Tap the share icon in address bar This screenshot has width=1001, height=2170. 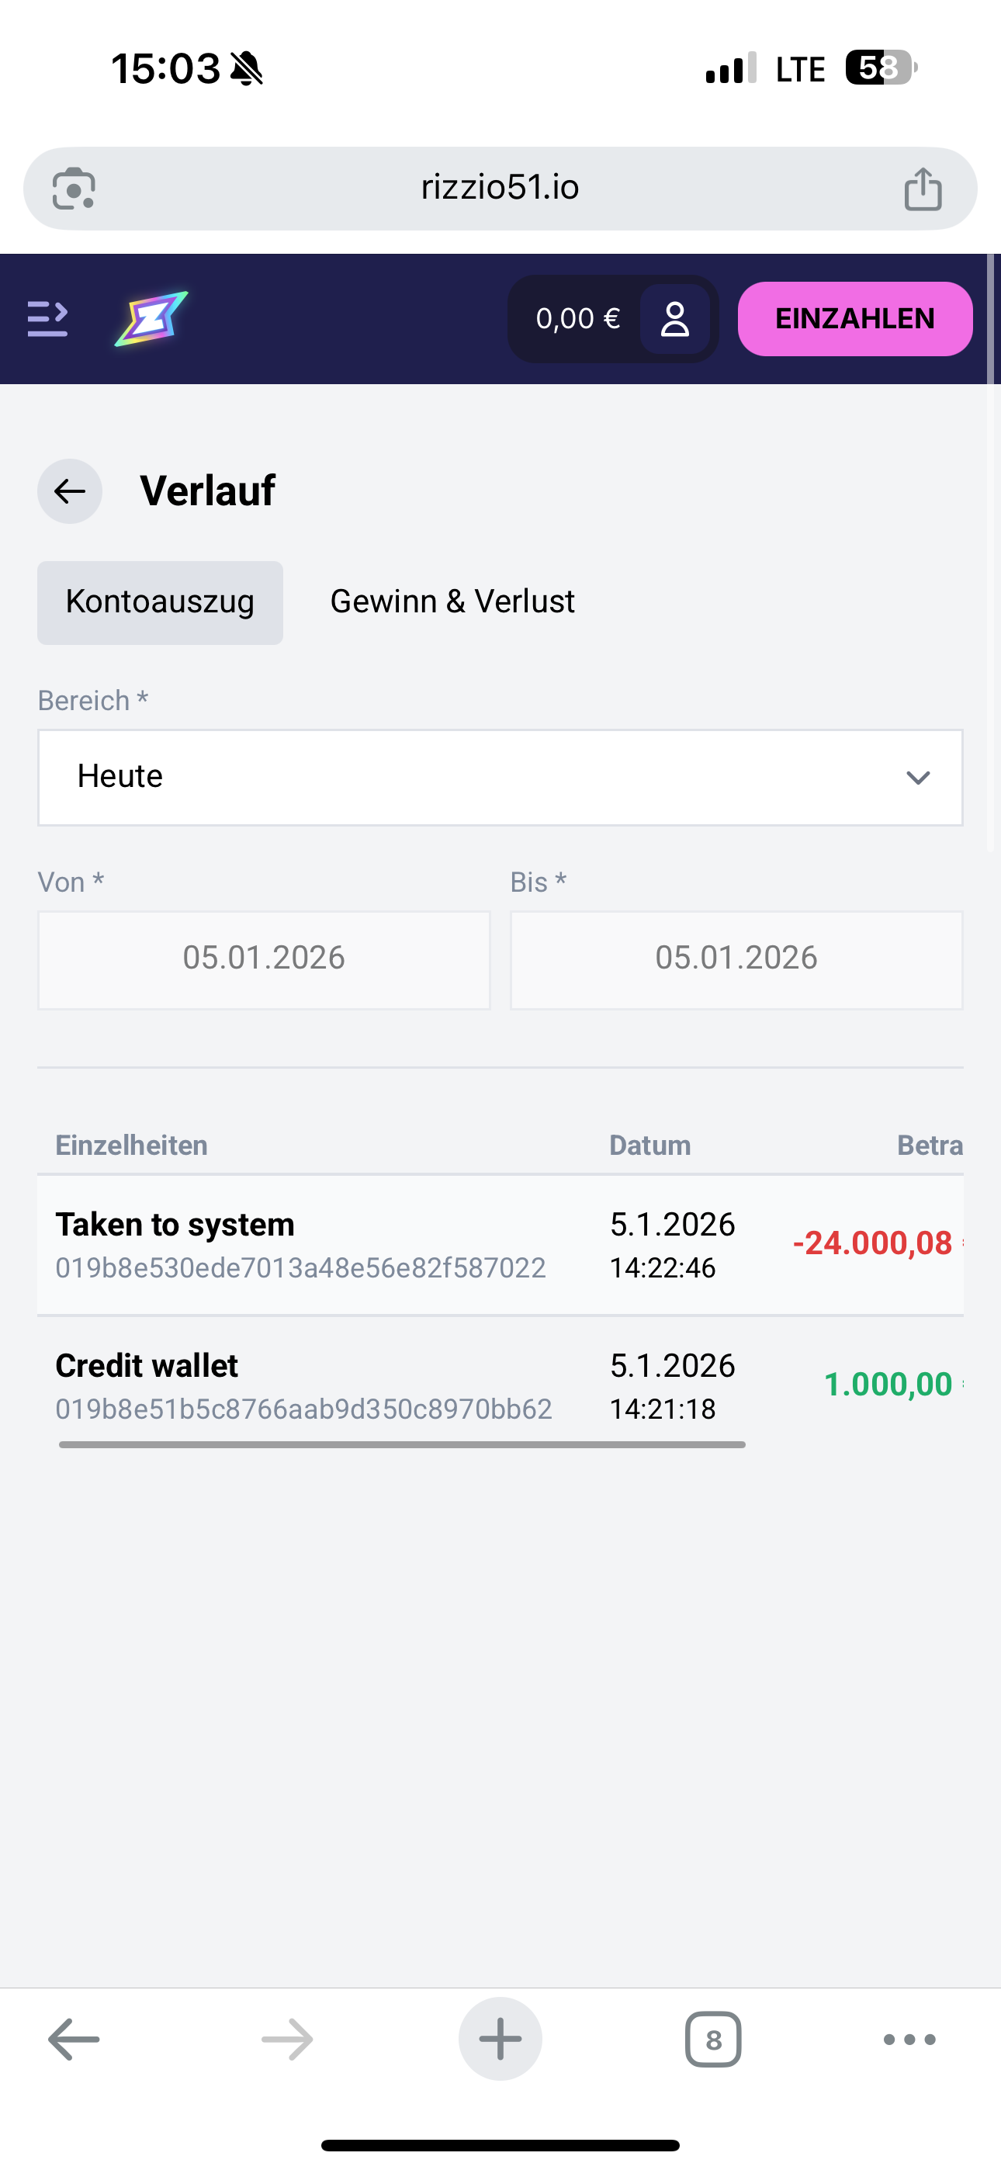pyautogui.click(x=923, y=189)
